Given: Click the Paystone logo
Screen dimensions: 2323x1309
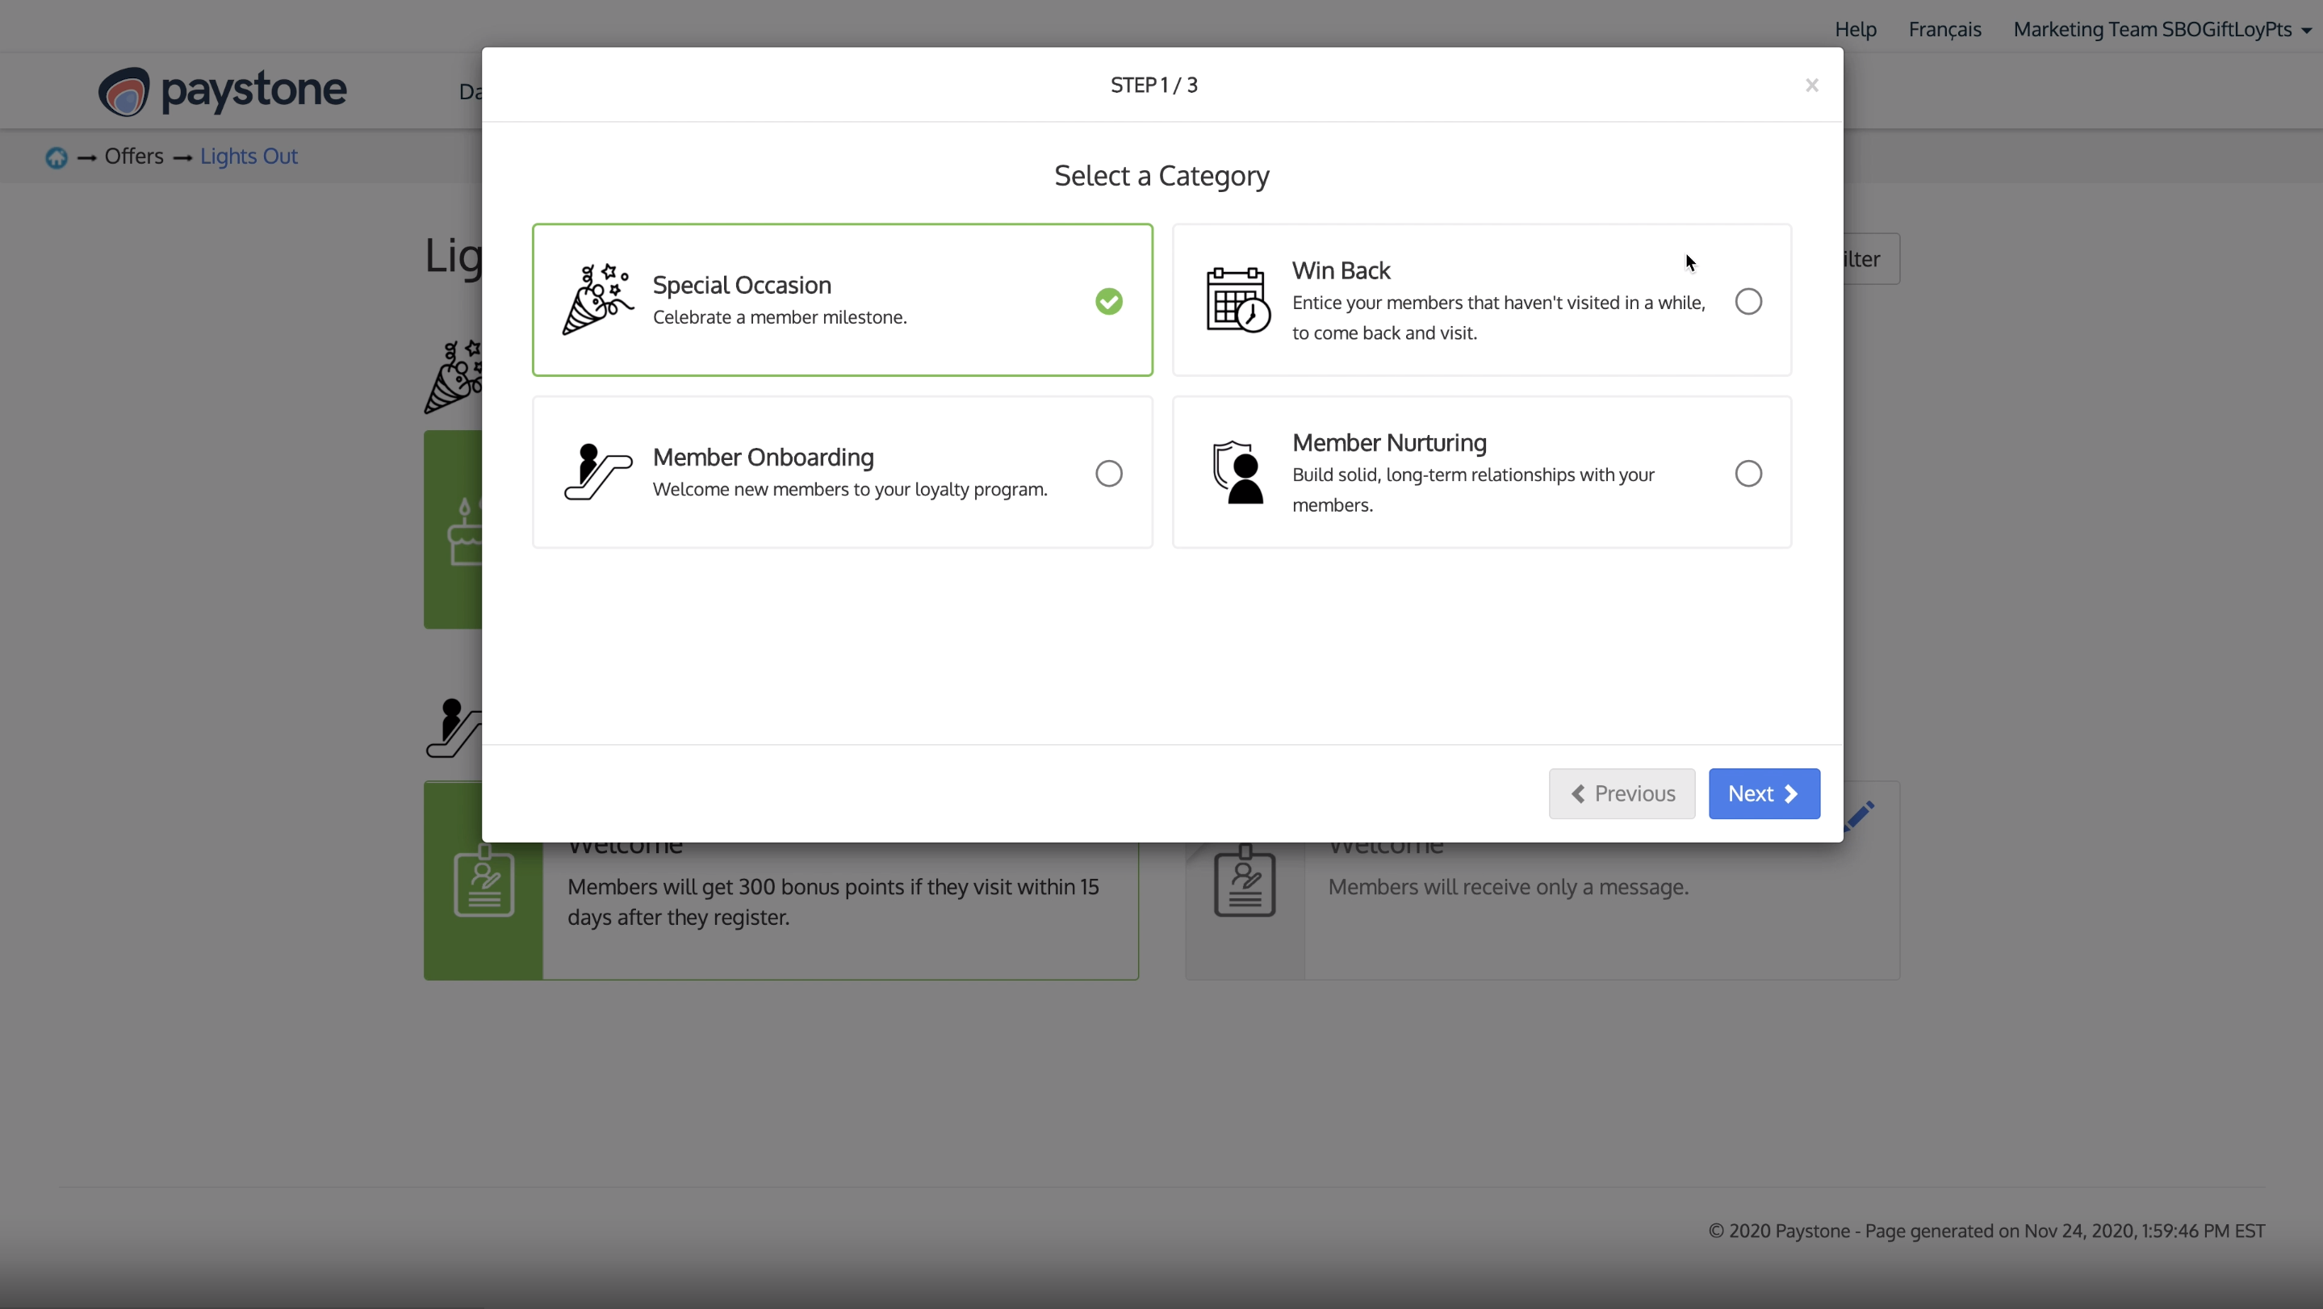Looking at the screenshot, I should pyautogui.click(x=222, y=90).
